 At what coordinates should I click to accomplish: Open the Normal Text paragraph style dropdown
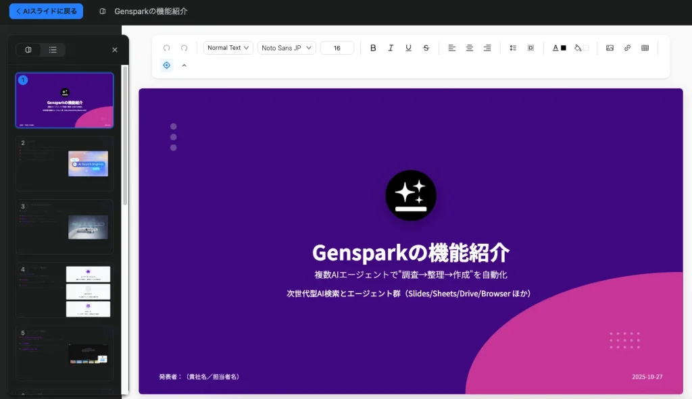pyautogui.click(x=228, y=47)
